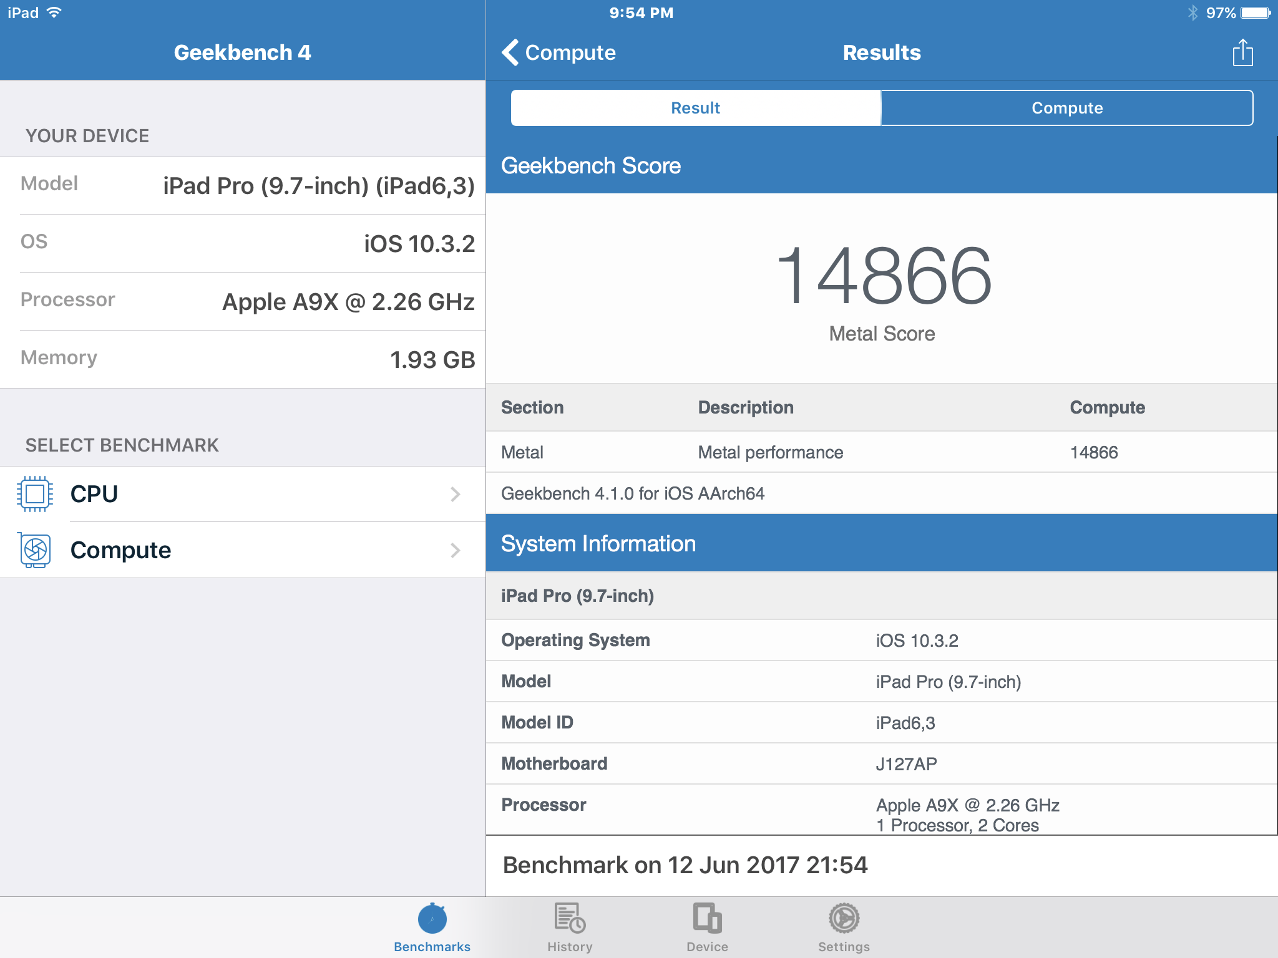
Task: Open the CPU benchmark row
Action: (x=243, y=494)
